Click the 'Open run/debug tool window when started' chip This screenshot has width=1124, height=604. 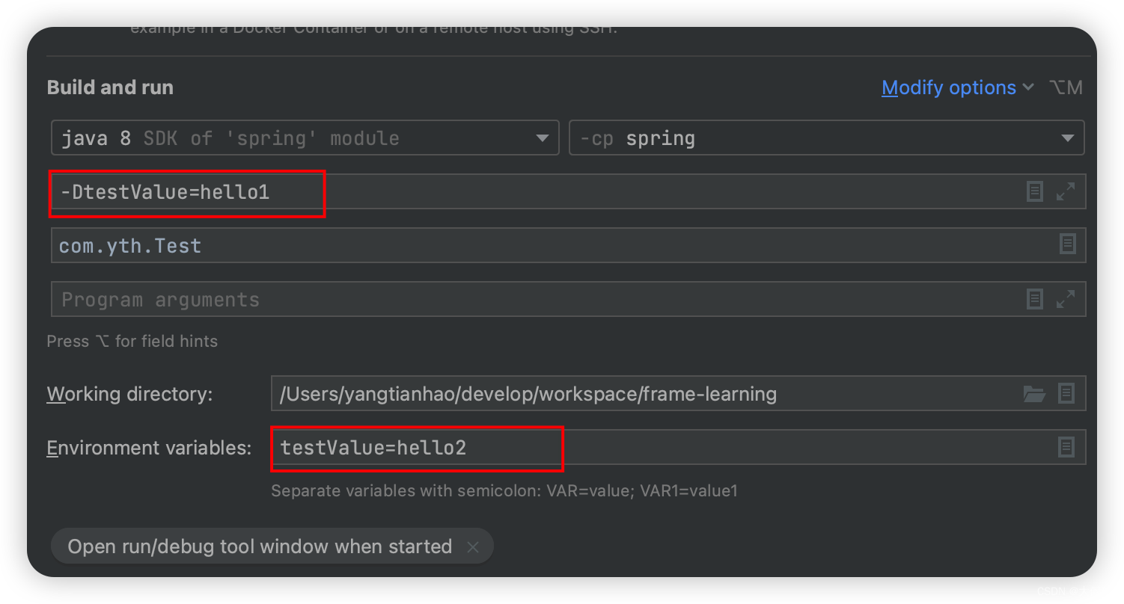tap(260, 546)
